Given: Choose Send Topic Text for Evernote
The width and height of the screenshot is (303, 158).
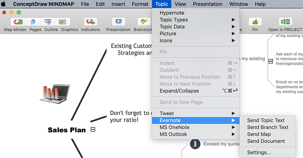Looking at the screenshot, I should tap(266, 121).
